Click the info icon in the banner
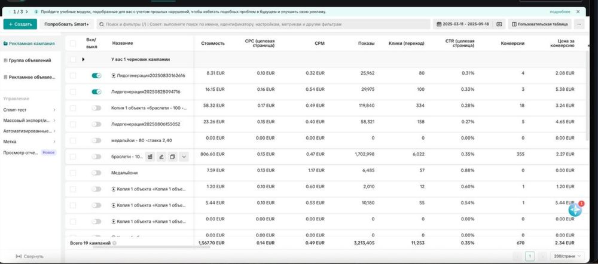Viewport: 598px width, 264px height. (36, 12)
